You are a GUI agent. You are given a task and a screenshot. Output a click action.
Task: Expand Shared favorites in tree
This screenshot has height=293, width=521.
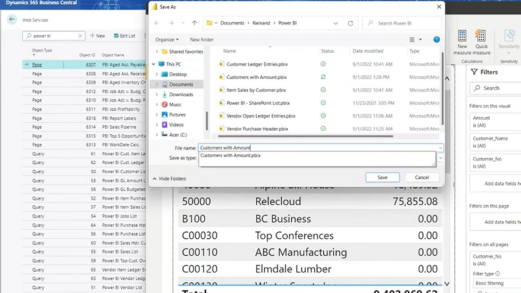(156, 52)
